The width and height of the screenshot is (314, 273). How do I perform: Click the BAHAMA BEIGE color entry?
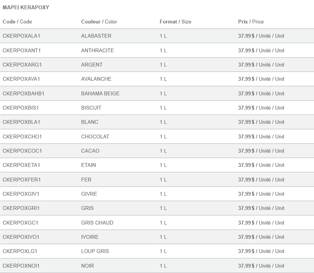tap(100, 93)
